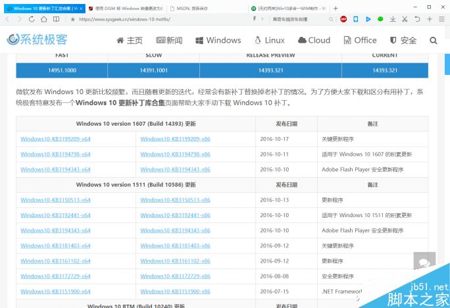Open the Windows10-KB3192441-x64 link
This screenshot has height=308, width=450.
point(55,215)
